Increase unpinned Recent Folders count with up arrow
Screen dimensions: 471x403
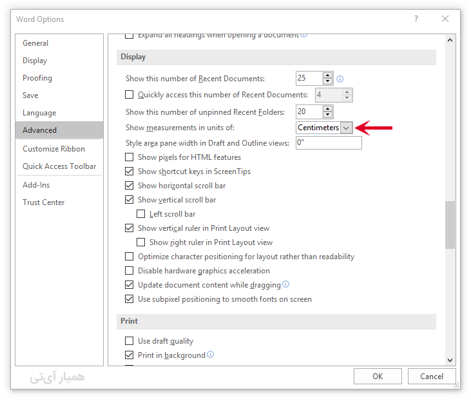coord(328,109)
